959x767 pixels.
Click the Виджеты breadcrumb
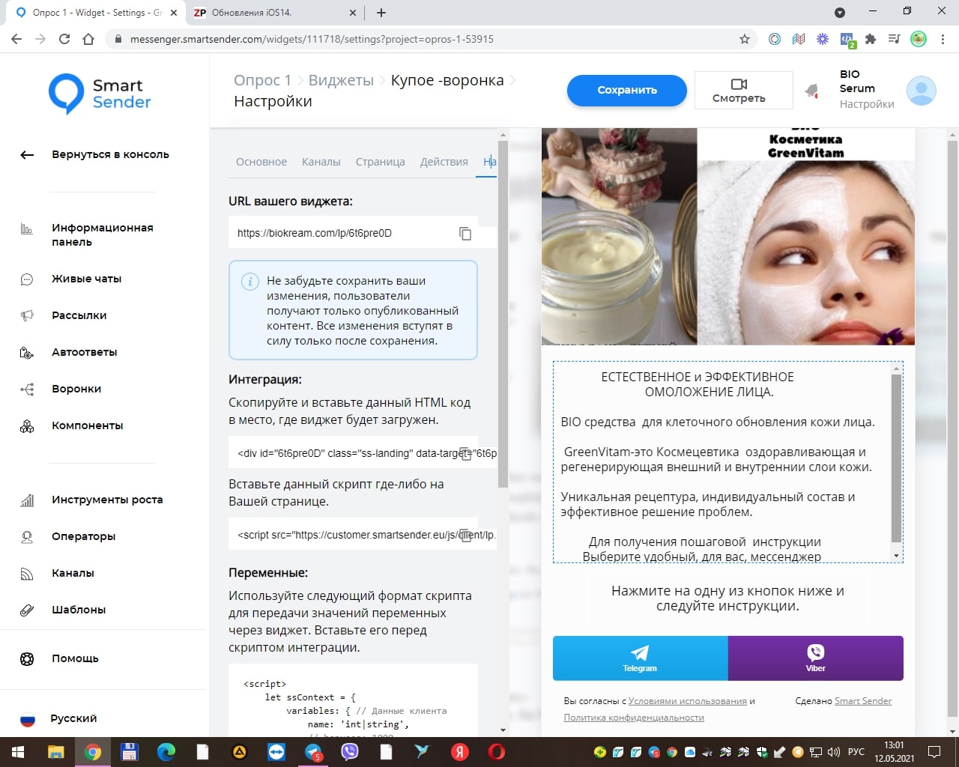pyautogui.click(x=341, y=80)
